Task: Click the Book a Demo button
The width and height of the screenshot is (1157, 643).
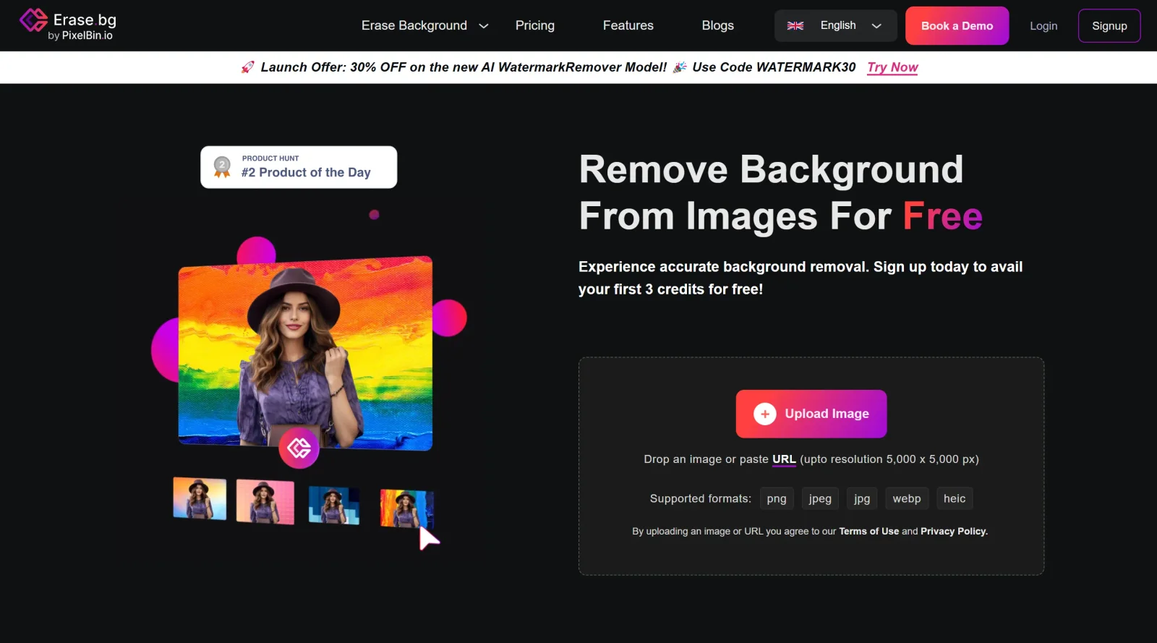Action: (957, 25)
